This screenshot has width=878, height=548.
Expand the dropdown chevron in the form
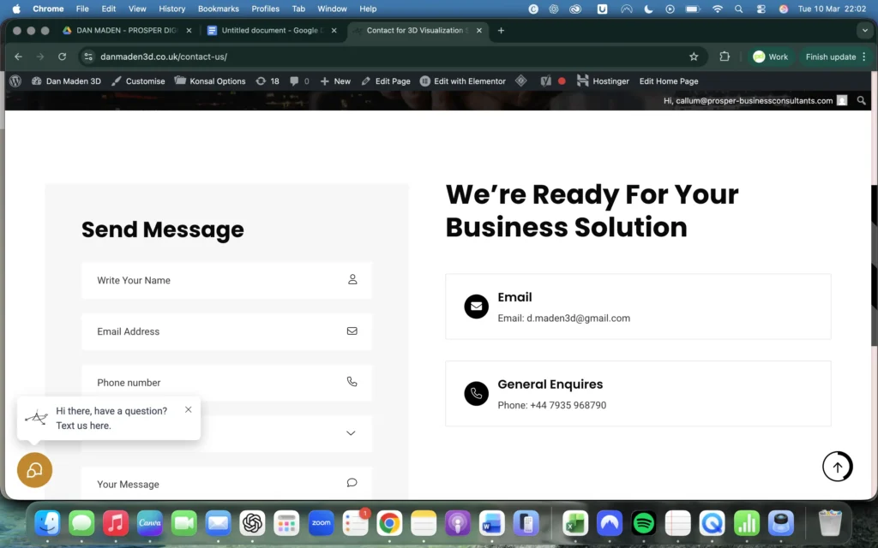(351, 433)
